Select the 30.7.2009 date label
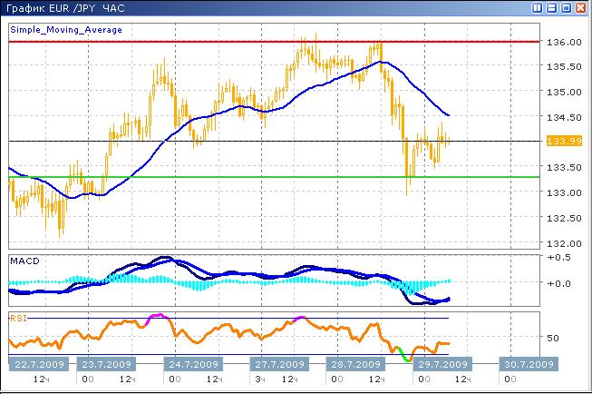592x394 pixels. pos(529,365)
